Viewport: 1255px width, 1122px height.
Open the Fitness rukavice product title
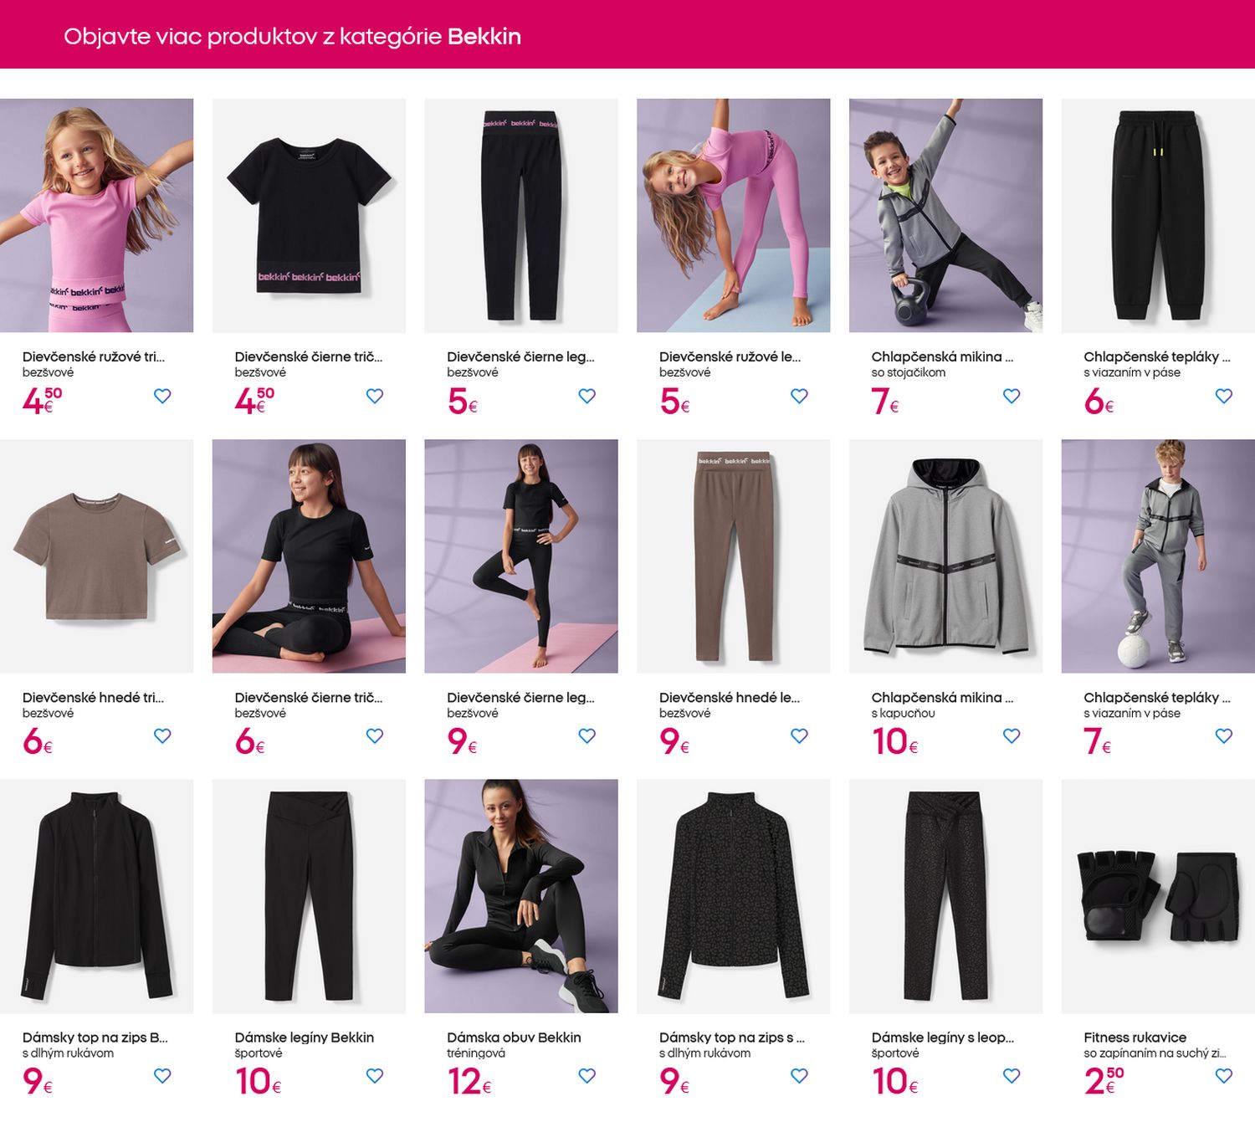pos(1135,1037)
